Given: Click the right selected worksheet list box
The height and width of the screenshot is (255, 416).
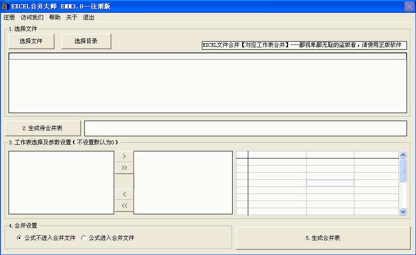Looking at the screenshot, I should pos(183,183).
